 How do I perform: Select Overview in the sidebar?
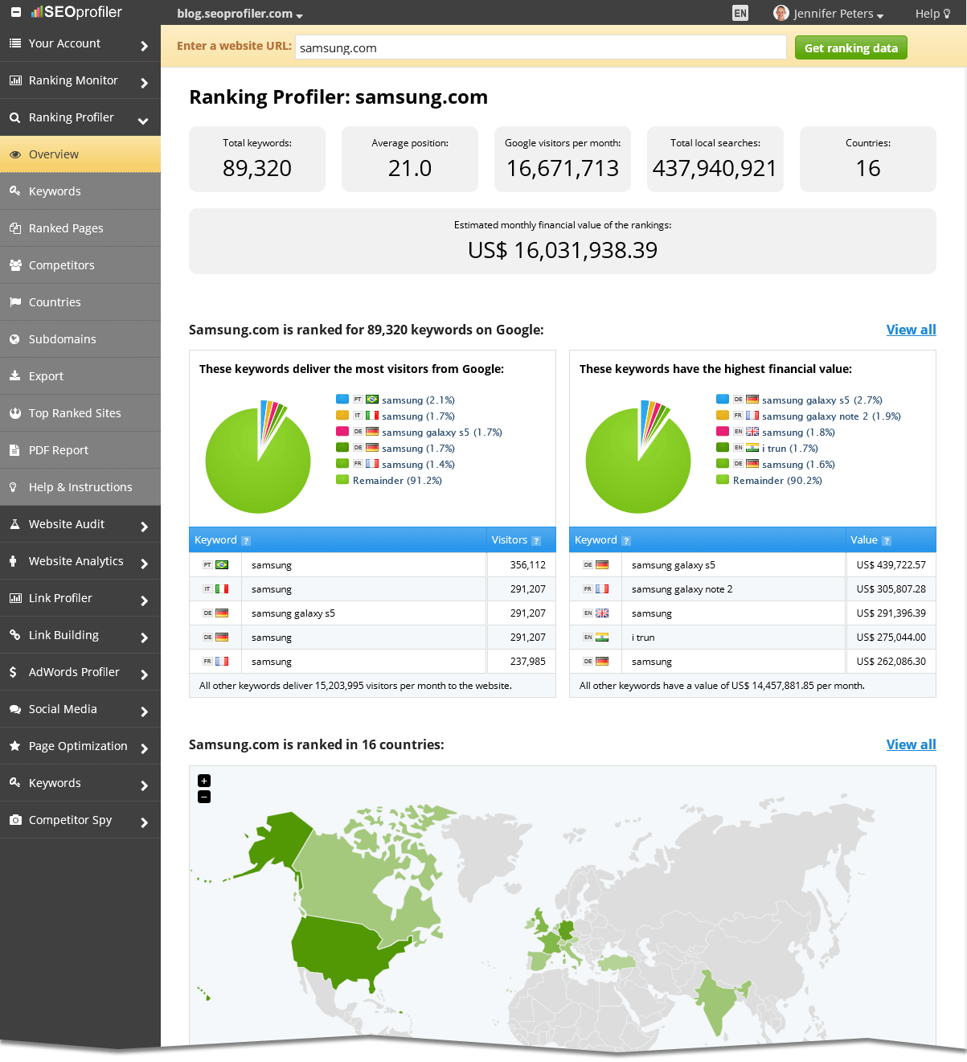51,154
